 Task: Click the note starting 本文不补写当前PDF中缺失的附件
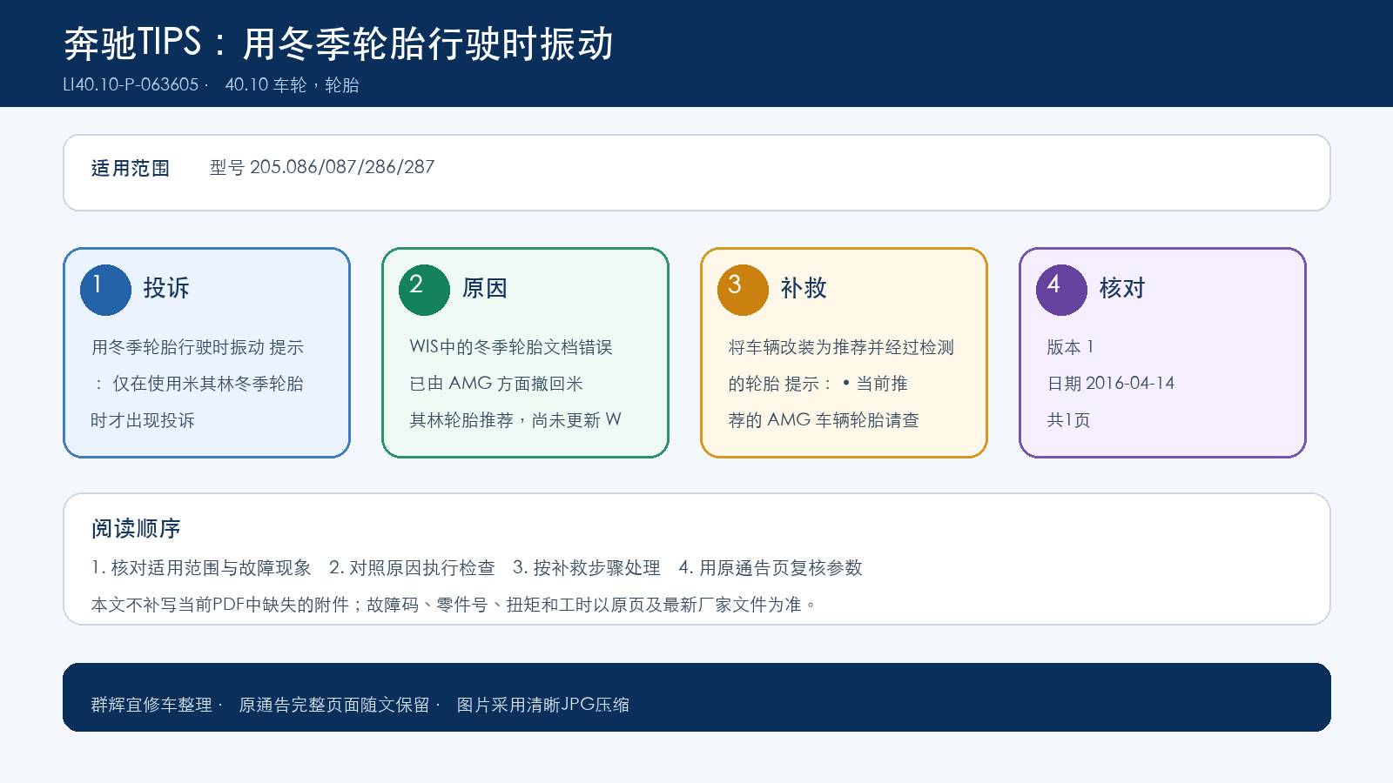pyautogui.click(x=454, y=605)
